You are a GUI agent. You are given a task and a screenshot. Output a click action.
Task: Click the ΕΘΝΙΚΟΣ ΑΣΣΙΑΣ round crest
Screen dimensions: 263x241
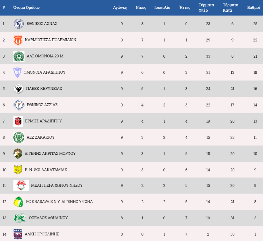[19, 105]
